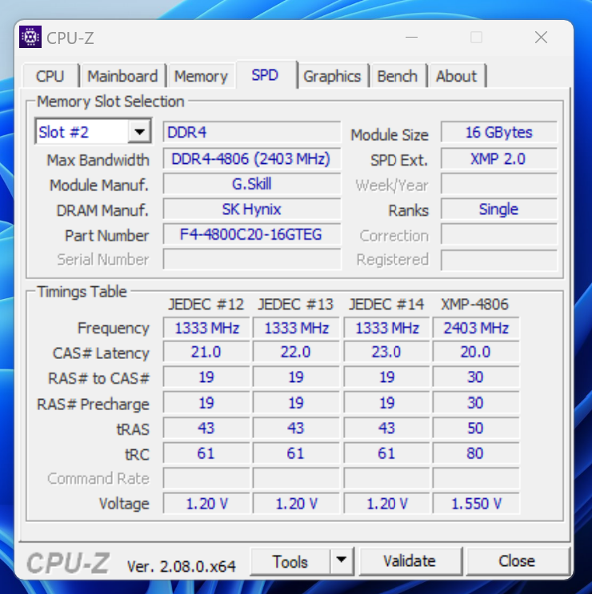
Task: Click the JEDEC #14 column header
Action: point(386,305)
